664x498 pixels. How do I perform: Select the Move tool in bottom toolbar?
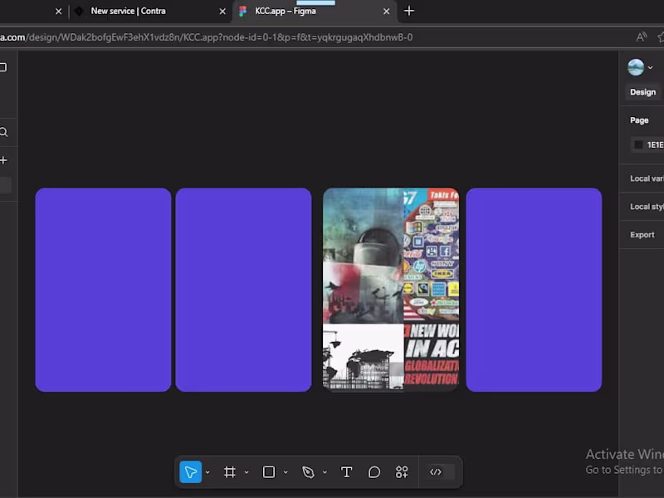point(191,471)
